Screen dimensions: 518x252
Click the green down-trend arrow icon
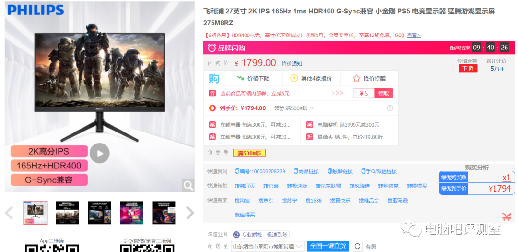[240, 78]
